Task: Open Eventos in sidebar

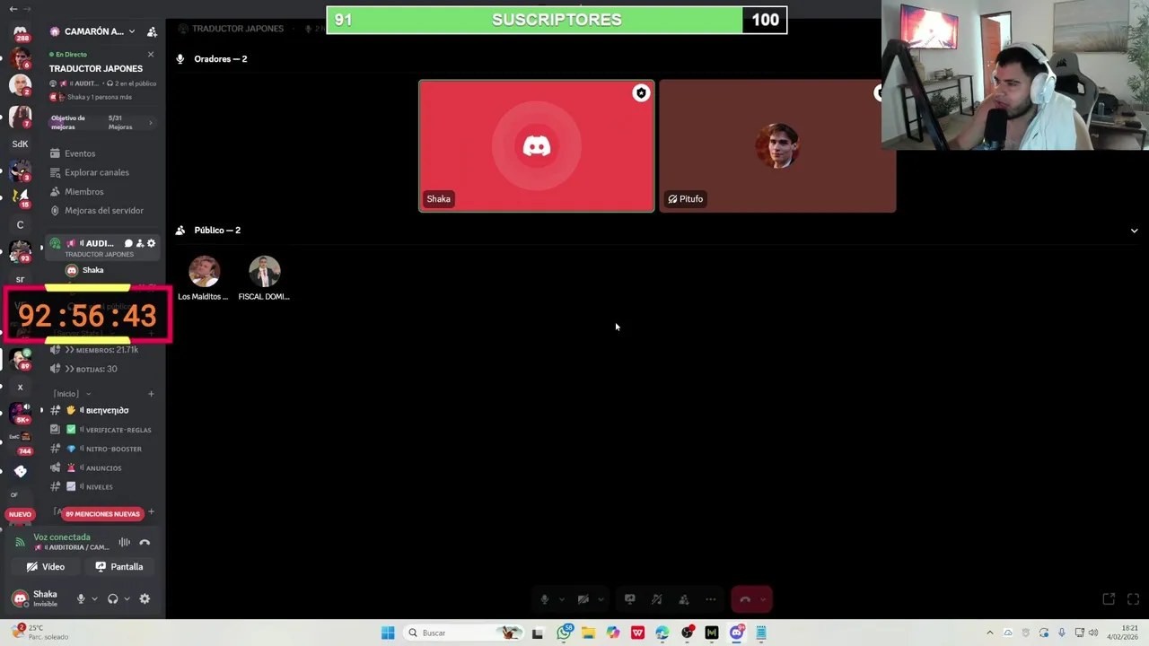Action: pyautogui.click(x=80, y=153)
